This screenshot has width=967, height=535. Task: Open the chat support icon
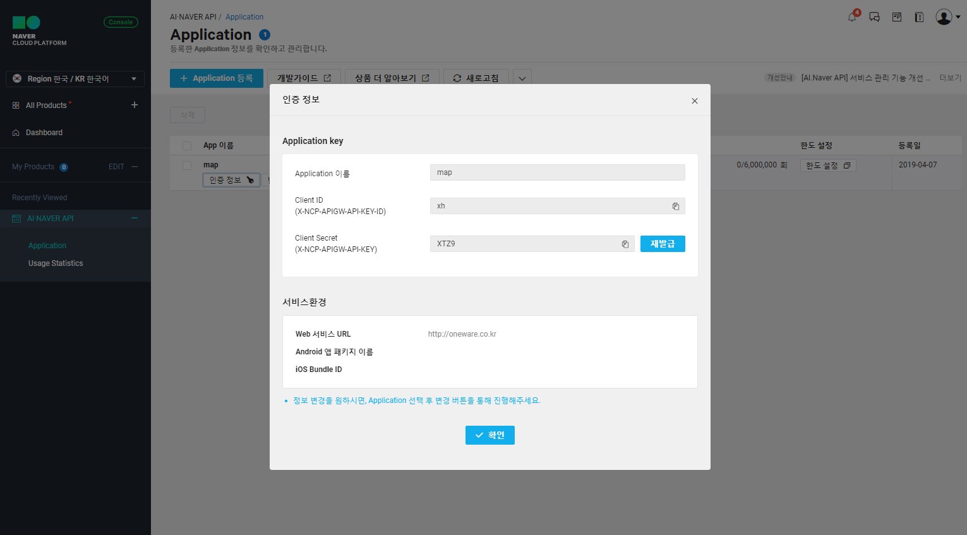[875, 17]
